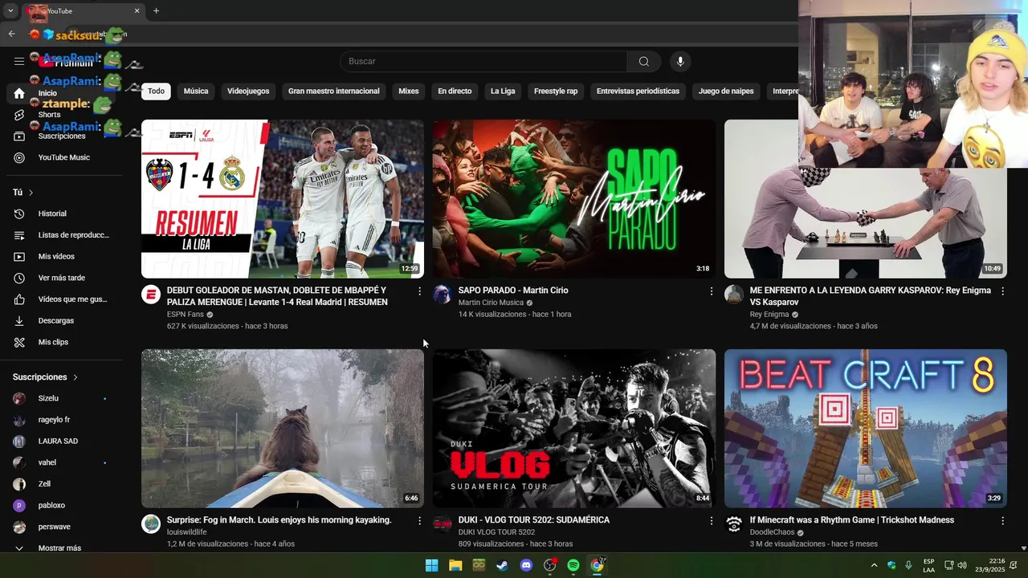Open Descargas download icon
1028x578 pixels.
point(19,320)
